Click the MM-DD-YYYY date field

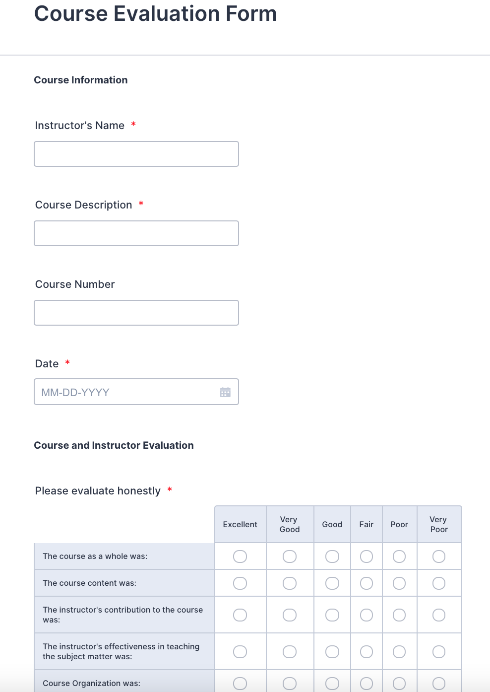pyautogui.click(x=126, y=392)
